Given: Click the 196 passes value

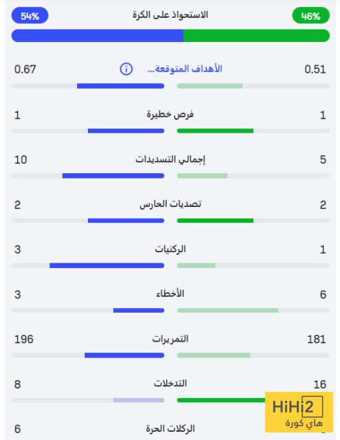Looking at the screenshot, I should [24, 339].
